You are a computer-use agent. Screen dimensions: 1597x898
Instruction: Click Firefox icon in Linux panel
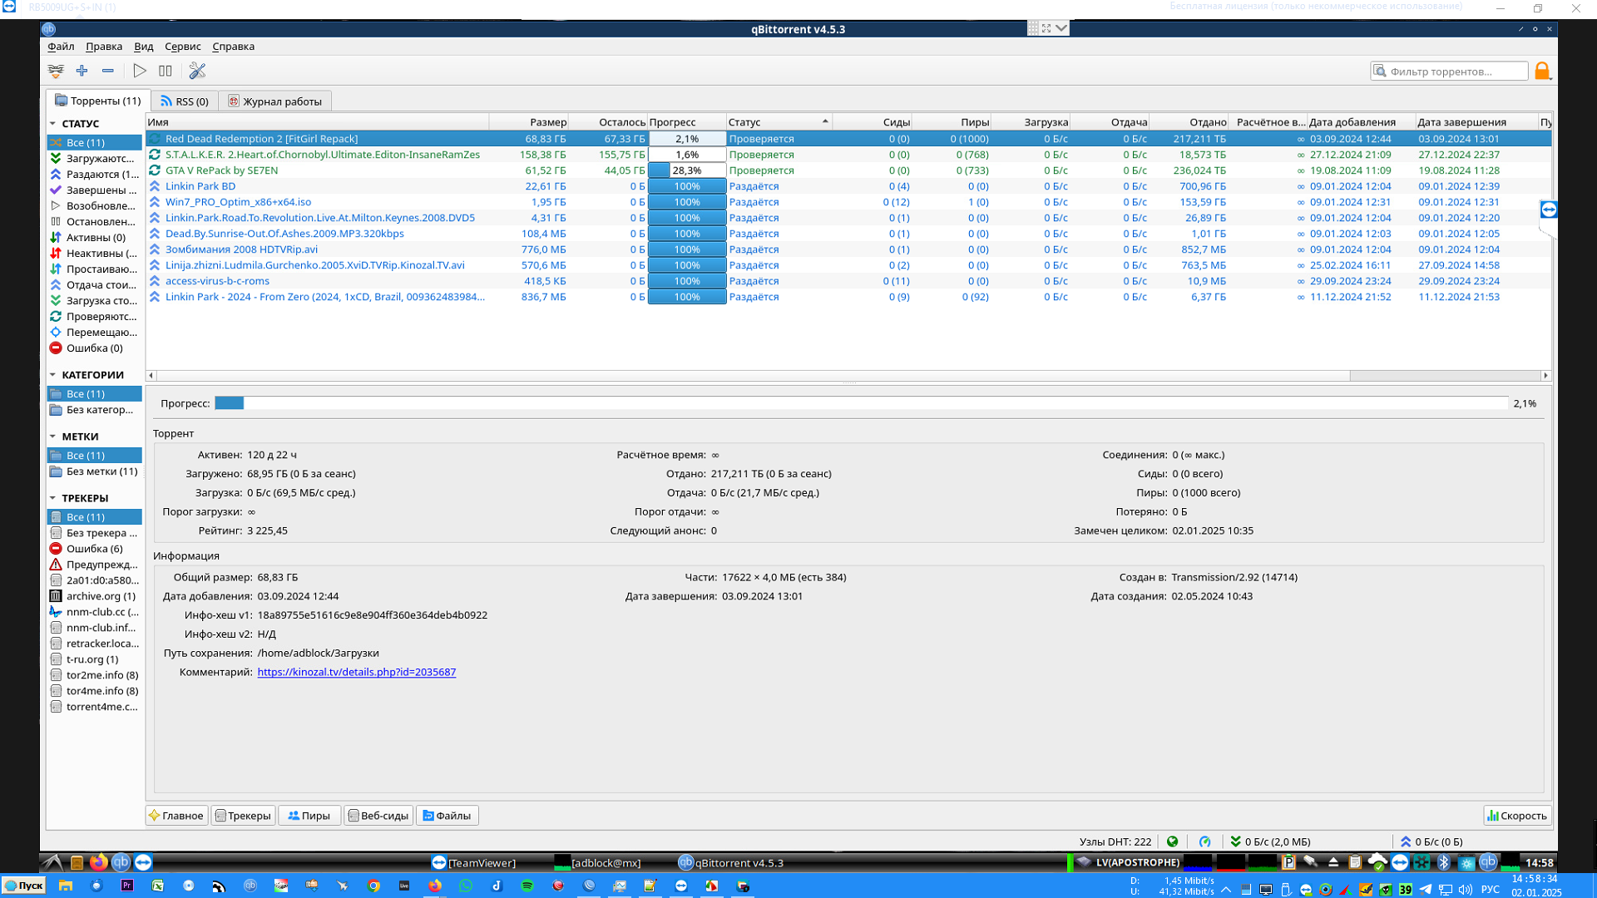point(98,862)
